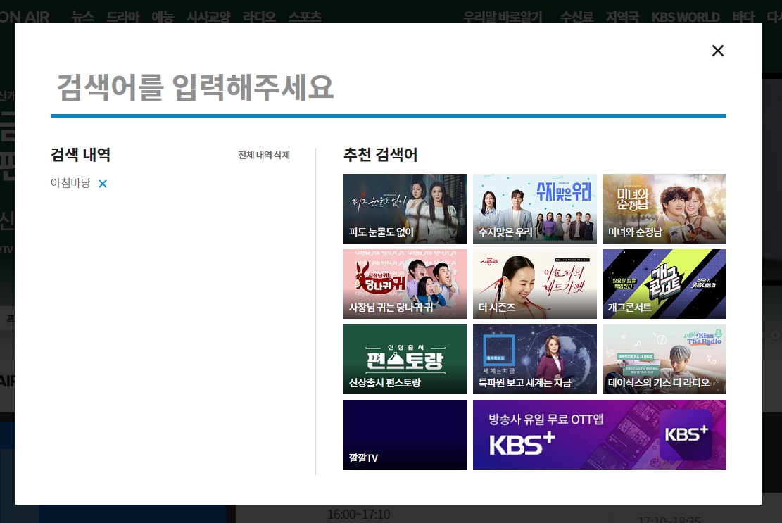The height and width of the screenshot is (523, 782).
Task: Open the 수지맞은 우리 thumbnail
Action: tap(535, 208)
